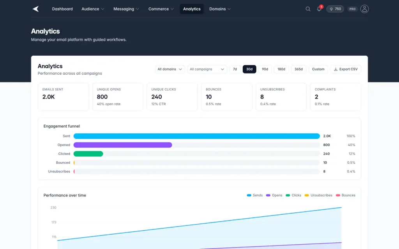Click the 750 credits badge
This screenshot has height=249, width=399.
pos(335,9)
